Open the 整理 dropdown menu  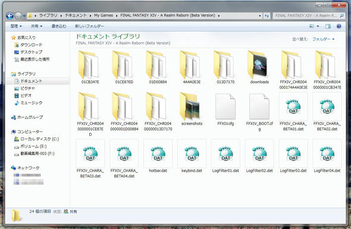pos(16,26)
